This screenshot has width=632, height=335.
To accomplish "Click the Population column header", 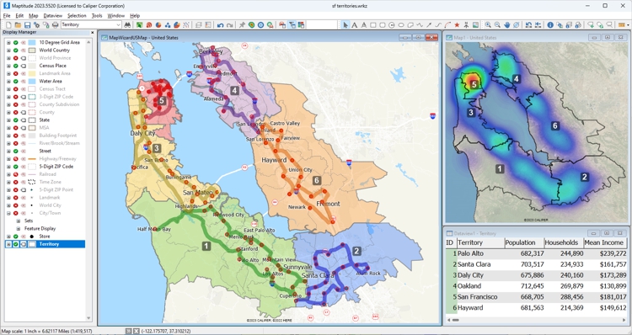I will (x=523, y=242).
